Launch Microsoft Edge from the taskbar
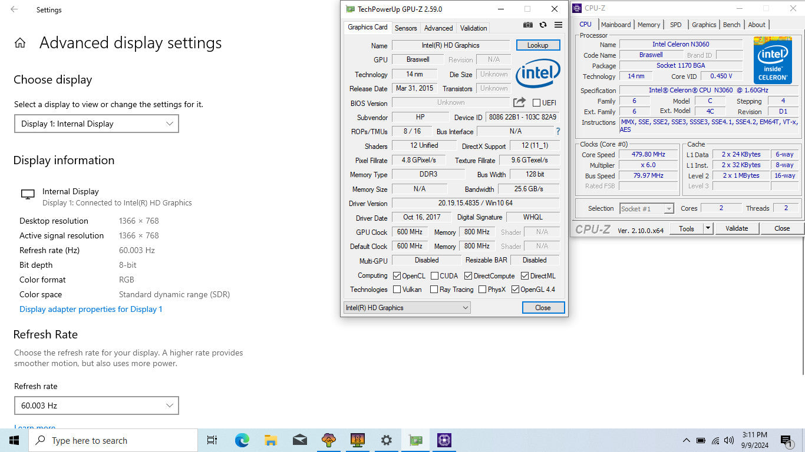Image resolution: width=805 pixels, height=452 pixels. (242, 440)
